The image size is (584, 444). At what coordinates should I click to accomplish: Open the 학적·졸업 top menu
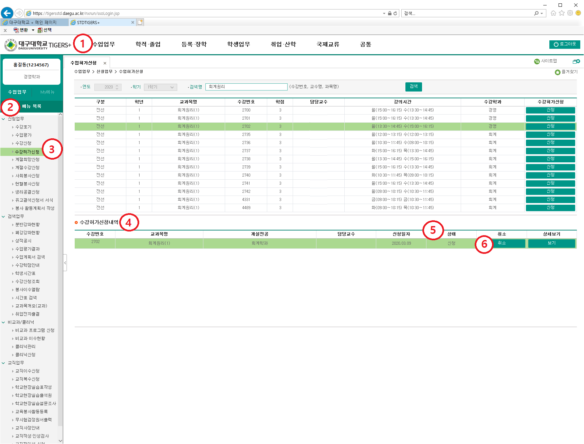click(148, 44)
